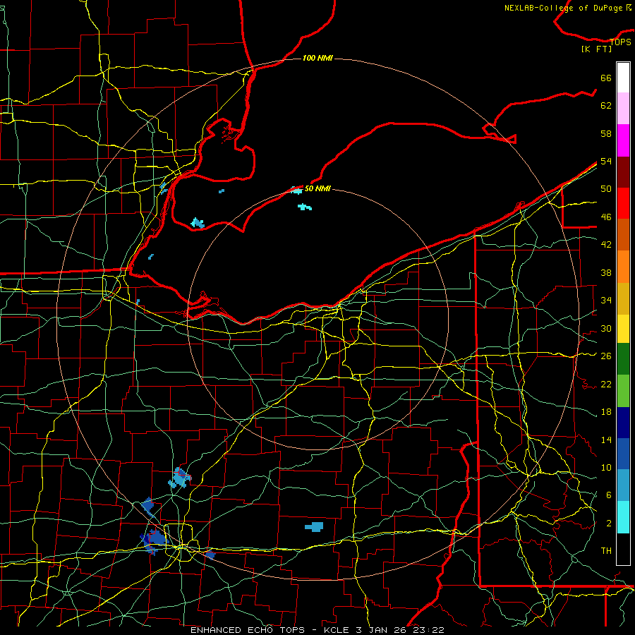Pick the cyan swatch beside 2
The width and height of the screenshot is (635, 635).
point(623,517)
